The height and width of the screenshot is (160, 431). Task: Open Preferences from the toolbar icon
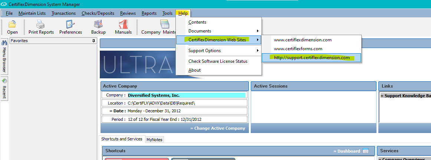[70, 24]
